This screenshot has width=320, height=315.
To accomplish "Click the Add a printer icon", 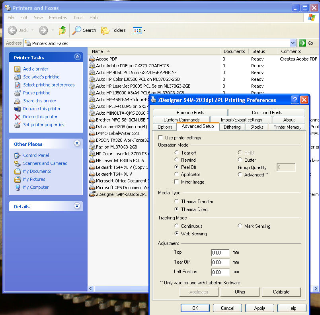I will [x=18, y=69].
